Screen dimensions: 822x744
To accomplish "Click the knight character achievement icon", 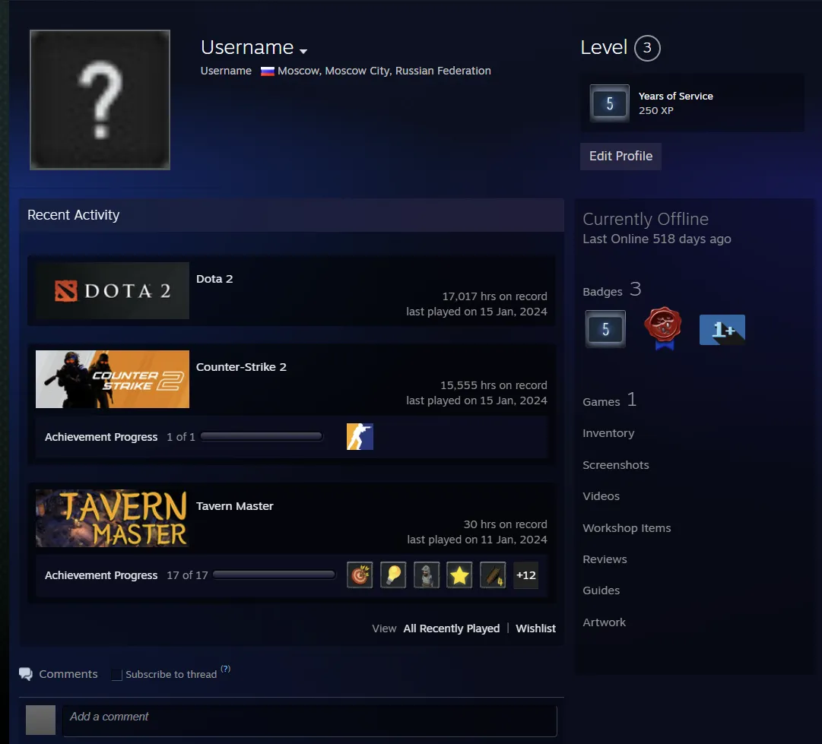I will point(427,575).
